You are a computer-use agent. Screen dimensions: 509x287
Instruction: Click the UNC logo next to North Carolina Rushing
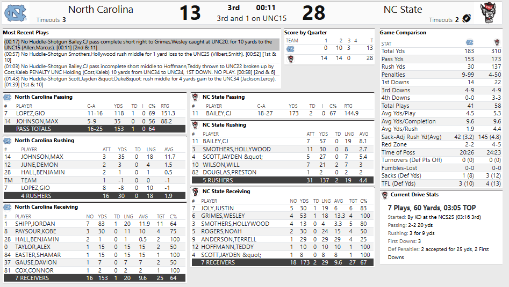pos(7,141)
